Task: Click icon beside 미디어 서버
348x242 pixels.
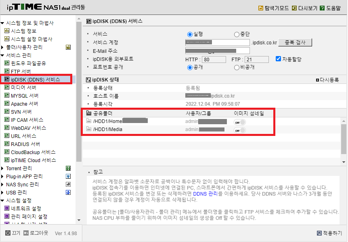Action: point(7,88)
